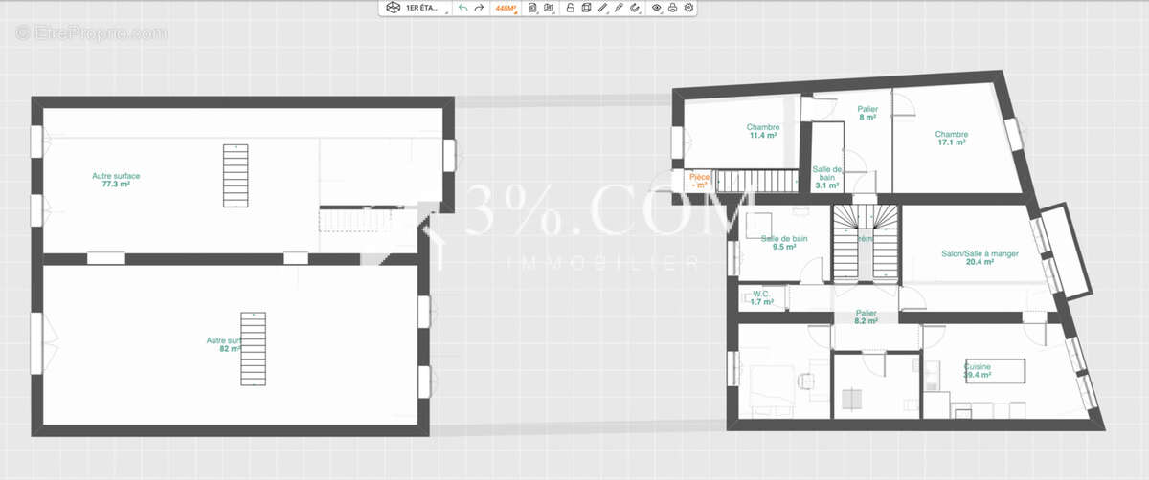1149x480 pixels.
Task: Open the document notes icon menu
Action: (x=533, y=8)
